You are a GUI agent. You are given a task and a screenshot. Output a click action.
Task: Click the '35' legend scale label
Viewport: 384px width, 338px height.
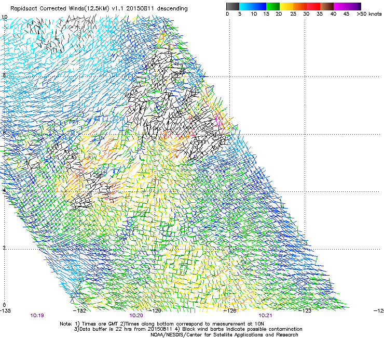[320, 14]
